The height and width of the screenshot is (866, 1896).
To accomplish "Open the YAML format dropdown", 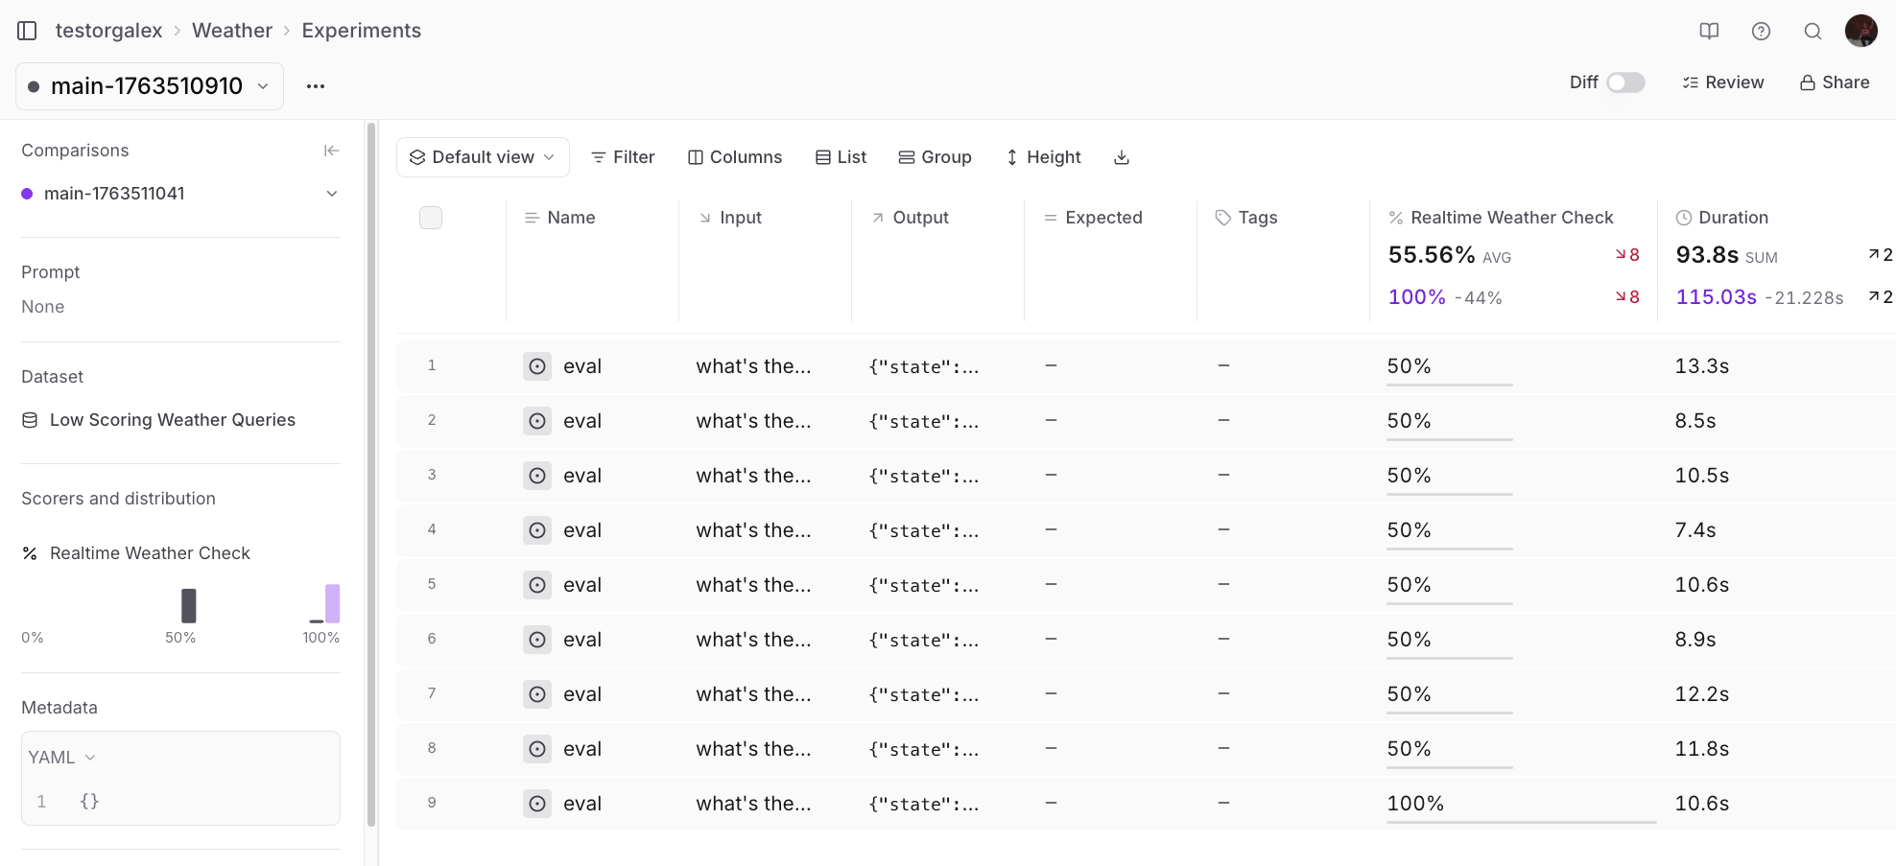I will coord(62,758).
